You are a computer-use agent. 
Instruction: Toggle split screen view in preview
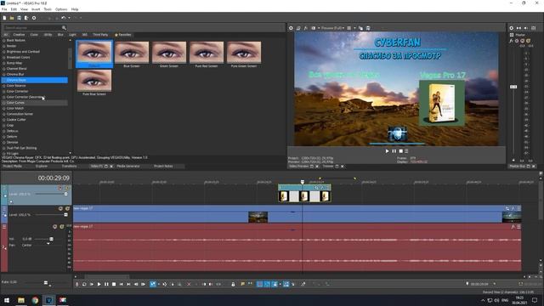[x=314, y=28]
